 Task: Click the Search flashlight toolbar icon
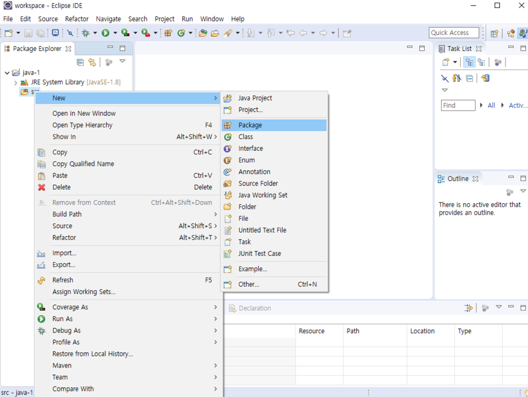228,33
